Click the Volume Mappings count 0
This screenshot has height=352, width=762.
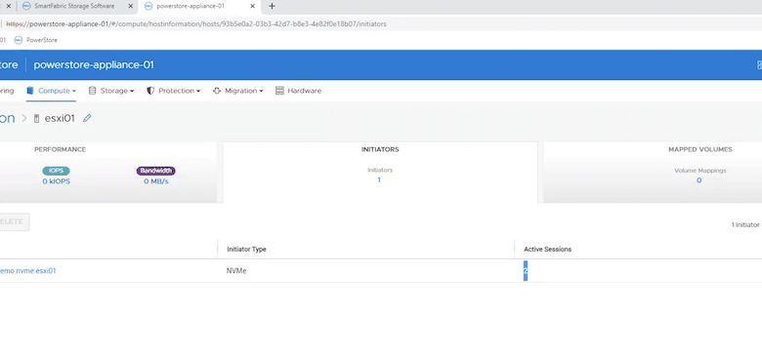tap(698, 180)
